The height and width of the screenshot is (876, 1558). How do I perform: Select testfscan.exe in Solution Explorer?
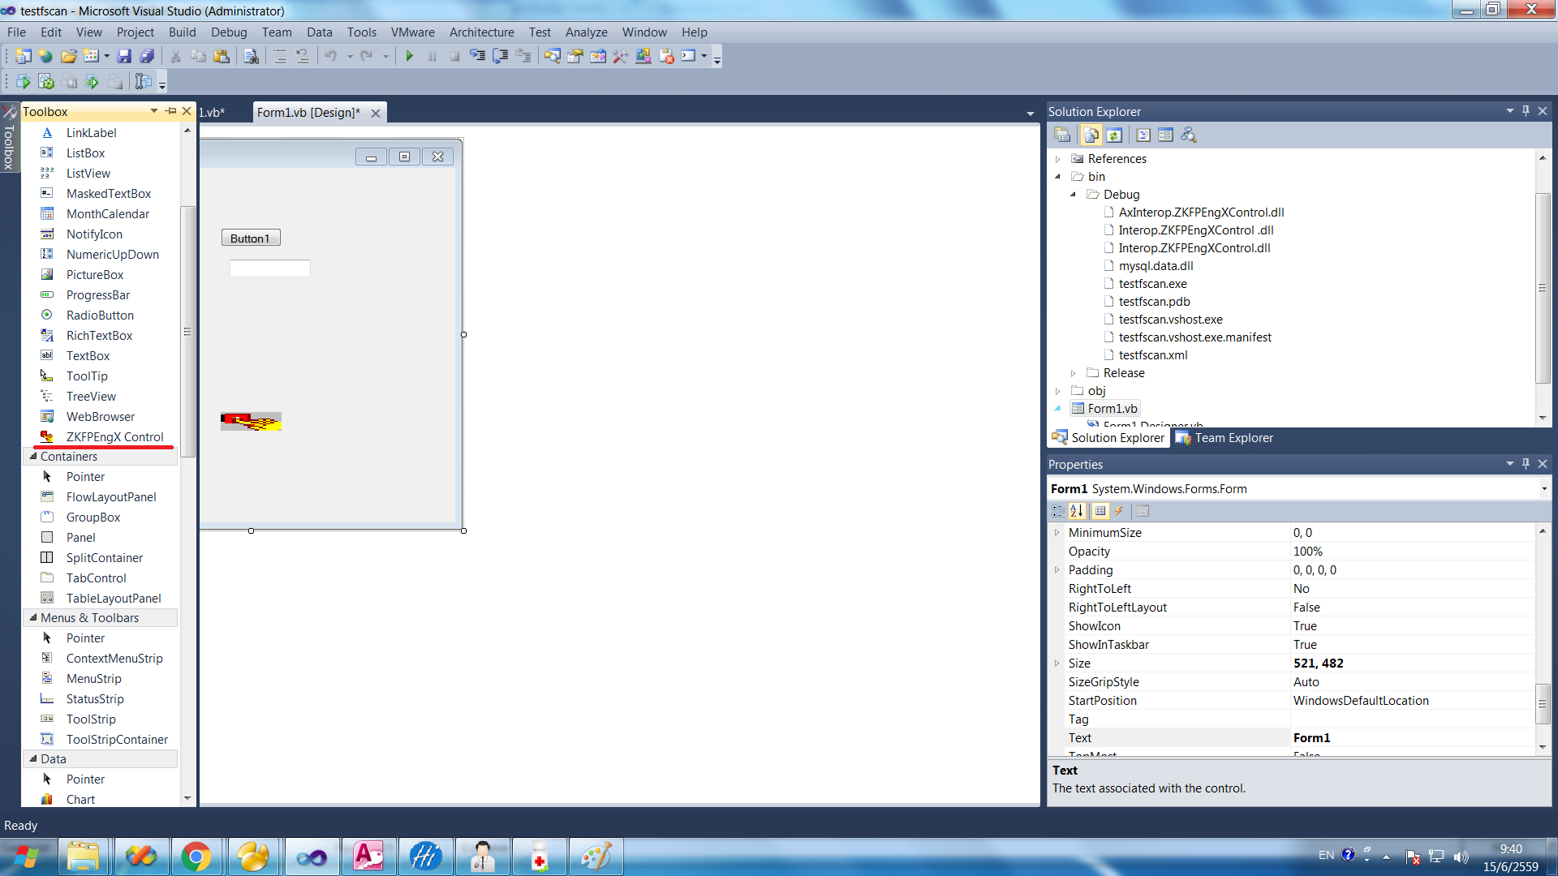1152,283
